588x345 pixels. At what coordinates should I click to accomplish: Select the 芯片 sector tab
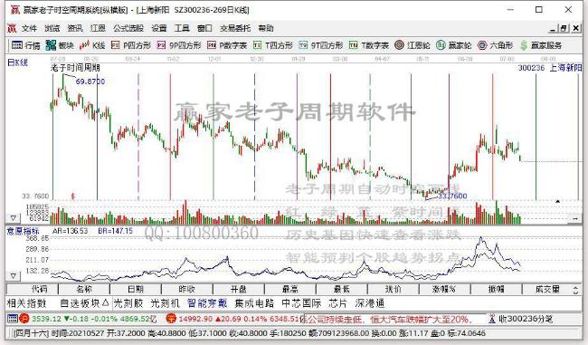pos(338,303)
